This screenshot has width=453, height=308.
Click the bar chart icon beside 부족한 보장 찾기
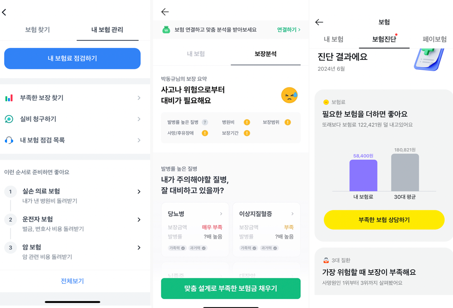coord(9,98)
